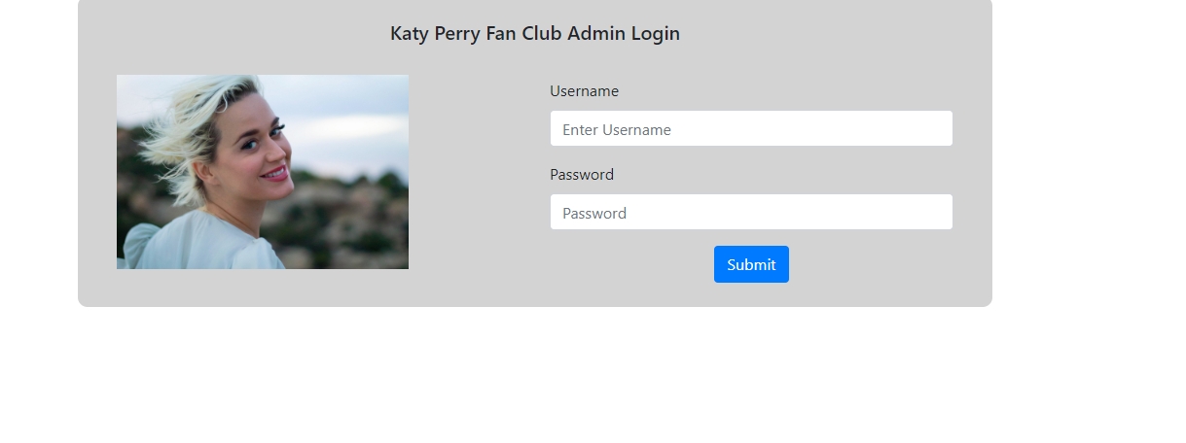Activate the field under the Username label
Viewport: 1186px width, 443px height.
pyautogui.click(x=750, y=129)
